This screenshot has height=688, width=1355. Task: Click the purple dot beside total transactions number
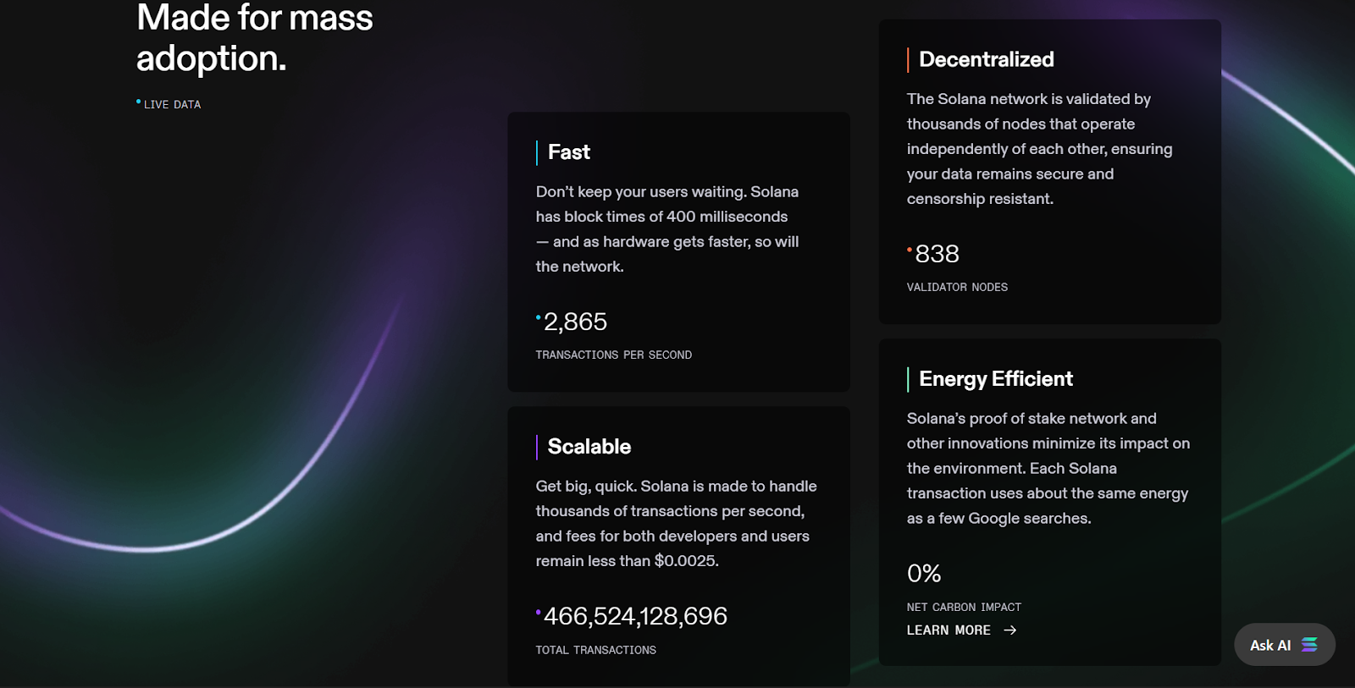539,612
